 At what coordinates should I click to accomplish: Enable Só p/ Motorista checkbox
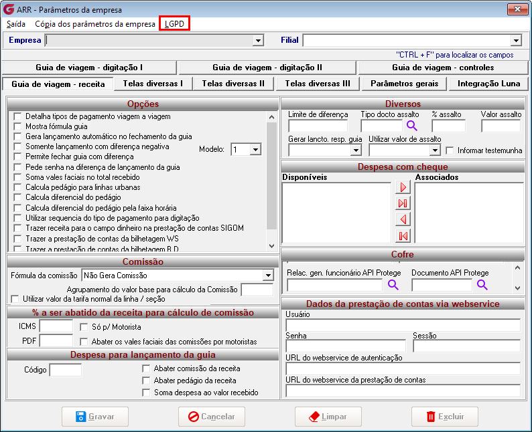tap(84, 327)
